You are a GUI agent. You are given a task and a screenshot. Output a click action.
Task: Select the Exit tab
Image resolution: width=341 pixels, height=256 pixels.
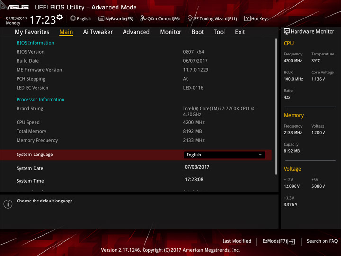(x=240, y=32)
